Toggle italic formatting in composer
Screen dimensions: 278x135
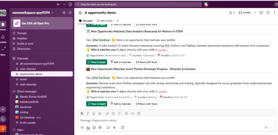pyautogui.click(x=88, y=114)
